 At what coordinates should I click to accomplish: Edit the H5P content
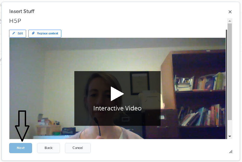tap(17, 33)
